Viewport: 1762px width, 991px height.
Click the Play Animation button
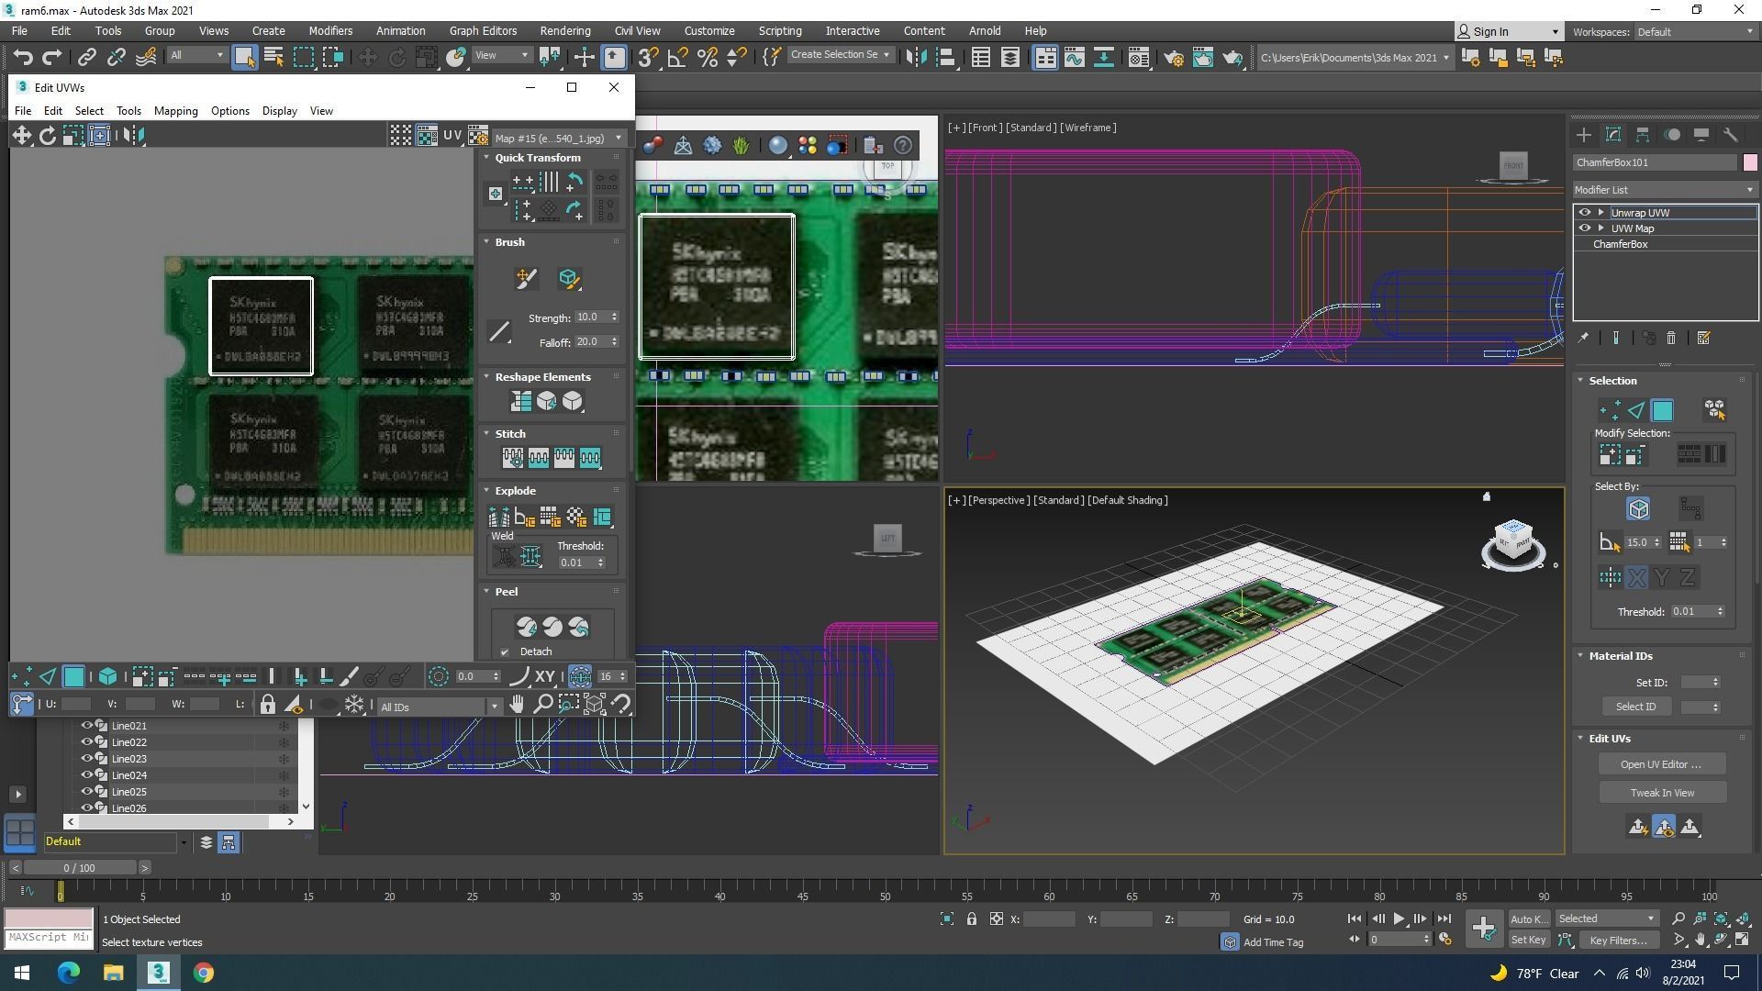[x=1398, y=919]
